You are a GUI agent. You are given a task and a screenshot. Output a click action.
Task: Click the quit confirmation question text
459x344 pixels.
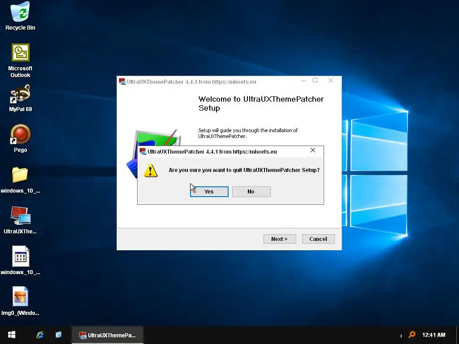click(244, 170)
